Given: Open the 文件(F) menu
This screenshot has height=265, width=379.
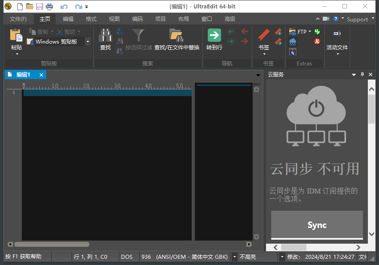Looking at the screenshot, I should [18, 19].
